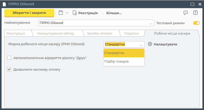Switch to the Налаштування обліку tab
204x110 pixels.
click(x=56, y=34)
